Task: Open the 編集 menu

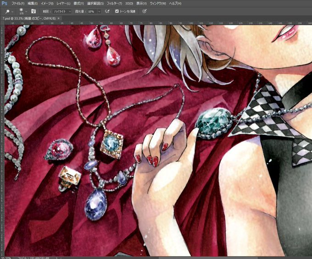Action: (x=33, y=4)
